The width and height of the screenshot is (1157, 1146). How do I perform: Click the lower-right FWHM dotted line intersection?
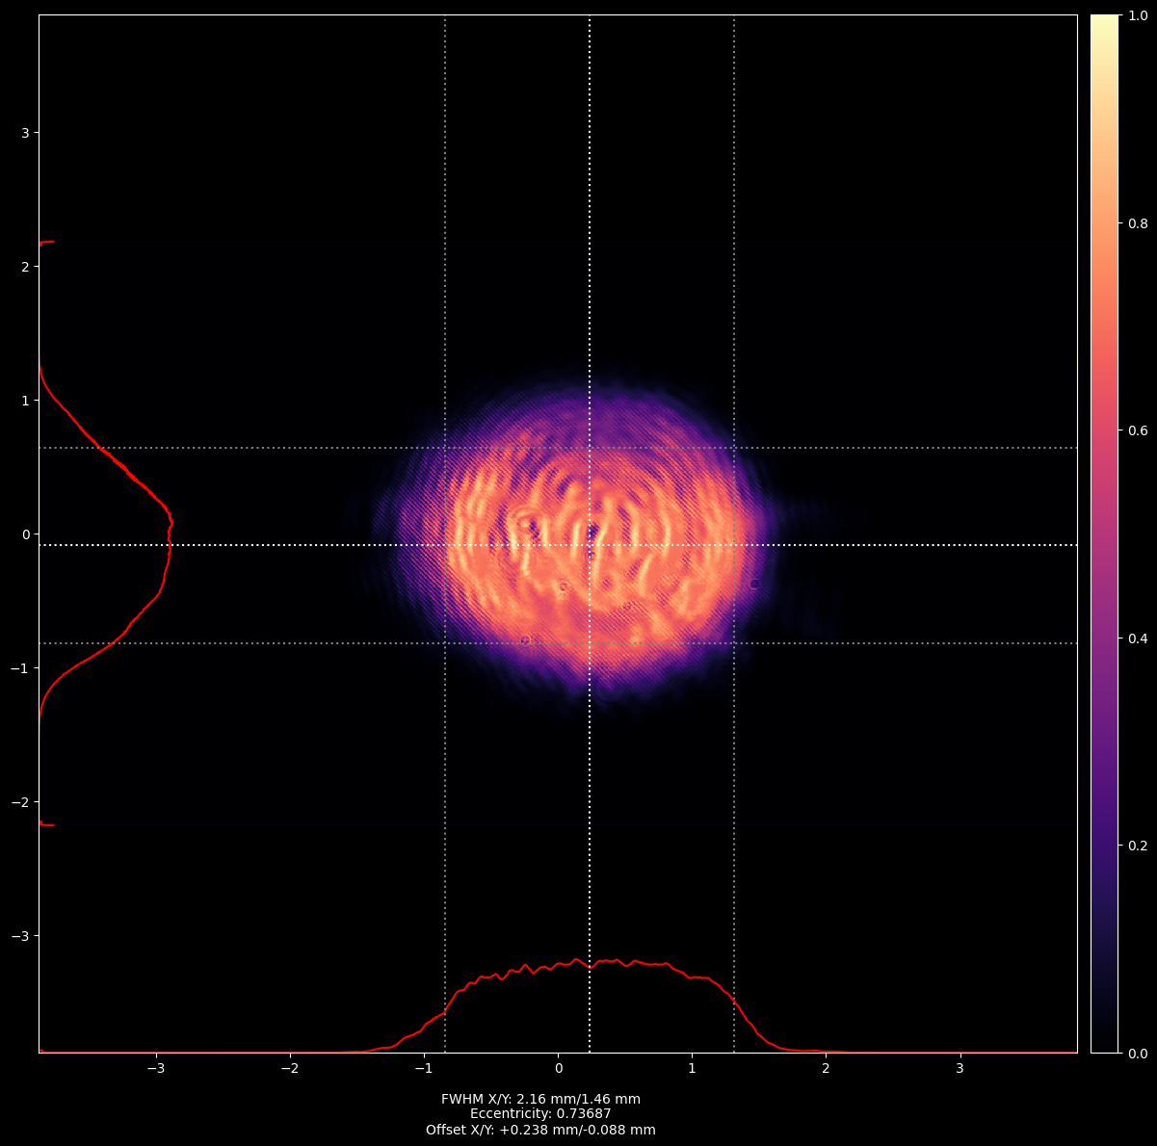click(734, 642)
